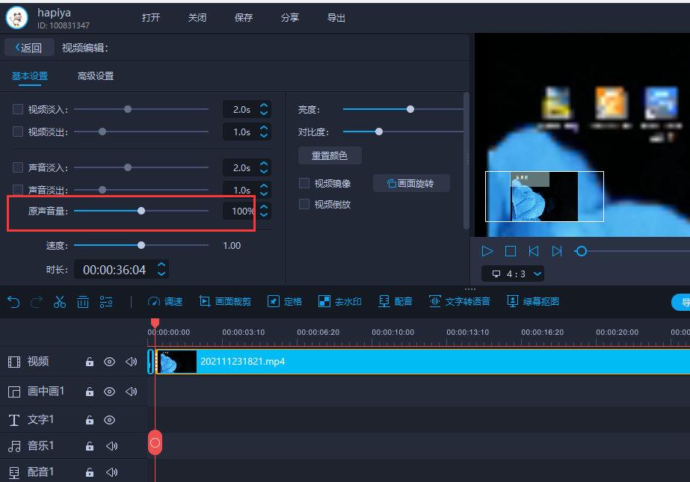Click the 导出 export menu item
The width and height of the screenshot is (690, 482).
click(x=336, y=17)
